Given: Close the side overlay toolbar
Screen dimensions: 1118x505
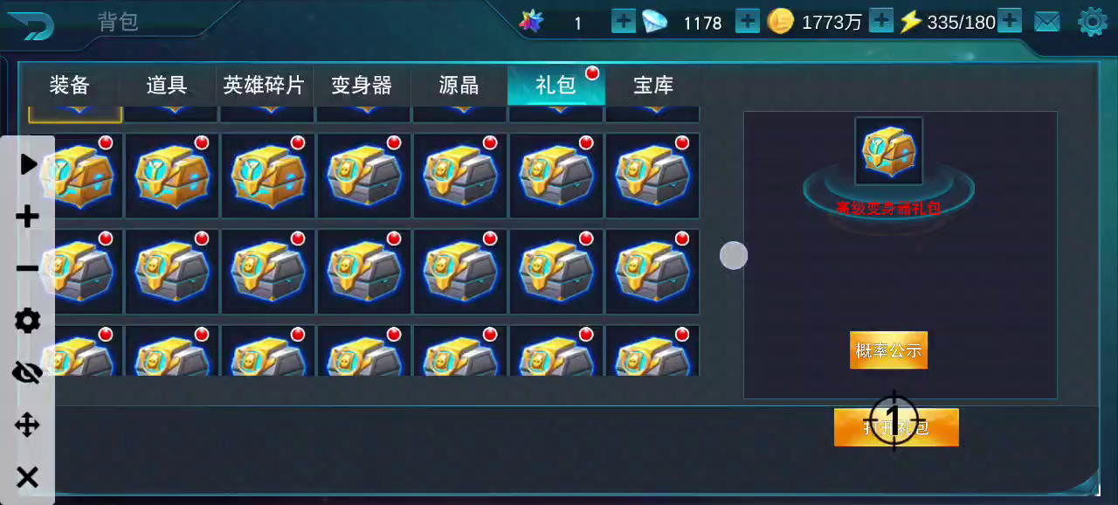Looking at the screenshot, I should 28,477.
